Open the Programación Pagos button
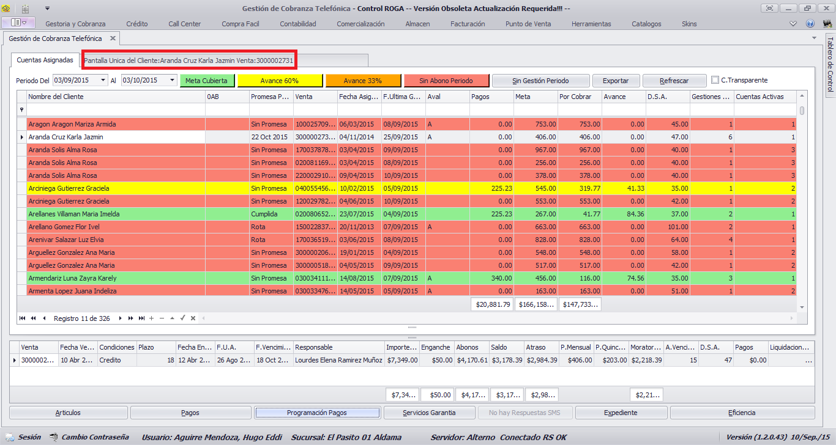The height and width of the screenshot is (445, 836). click(317, 413)
